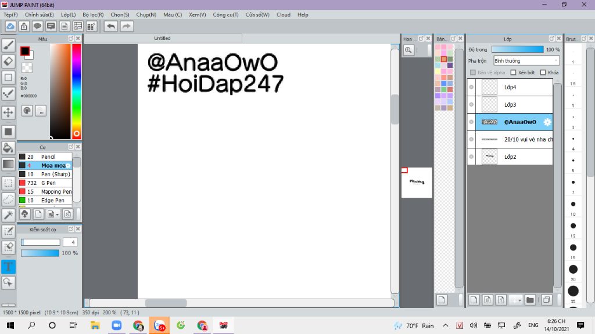Open the Windows notification center
The image size is (595, 334).
pyautogui.click(x=580, y=325)
